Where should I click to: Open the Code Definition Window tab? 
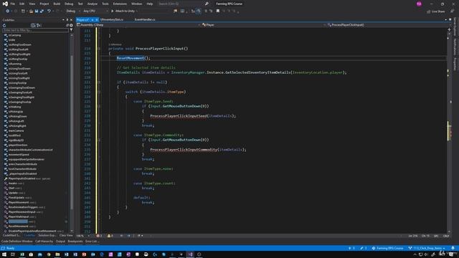pos(17,242)
